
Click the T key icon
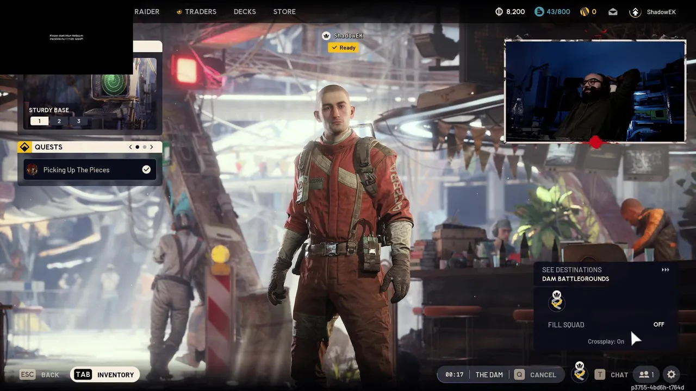click(600, 375)
